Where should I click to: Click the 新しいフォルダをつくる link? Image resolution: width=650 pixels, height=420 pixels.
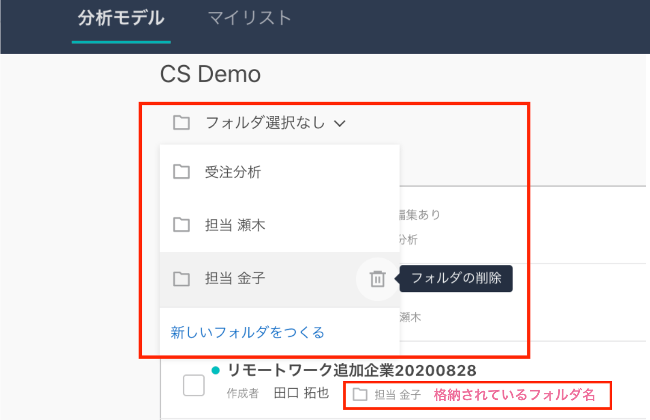click(247, 332)
